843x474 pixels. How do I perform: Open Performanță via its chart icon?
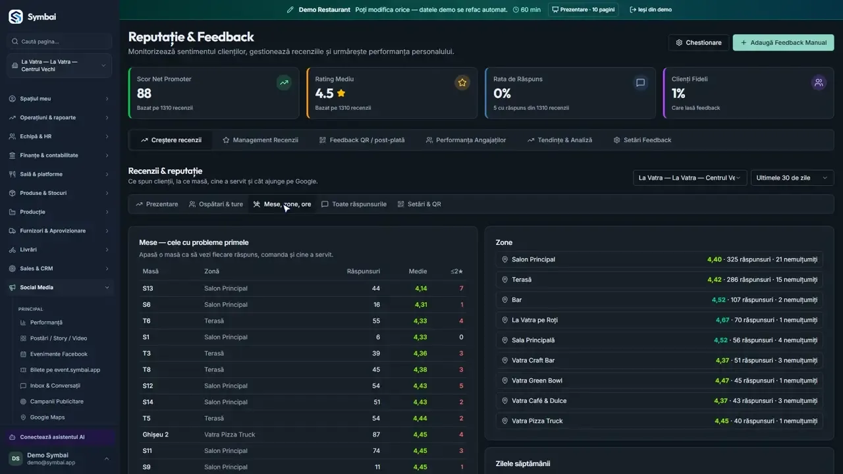coord(24,323)
